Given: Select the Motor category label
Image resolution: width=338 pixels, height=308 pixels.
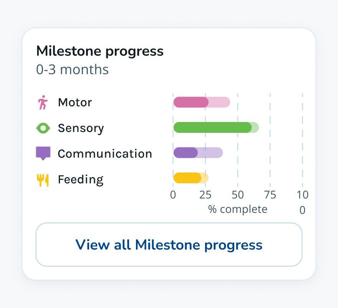Looking at the screenshot, I should [x=75, y=102].
